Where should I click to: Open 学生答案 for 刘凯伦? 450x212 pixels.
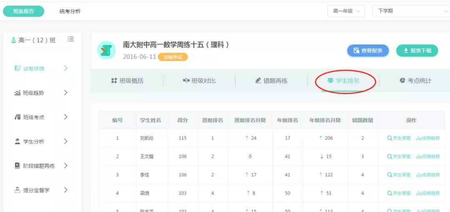pyautogui.click(x=399, y=138)
